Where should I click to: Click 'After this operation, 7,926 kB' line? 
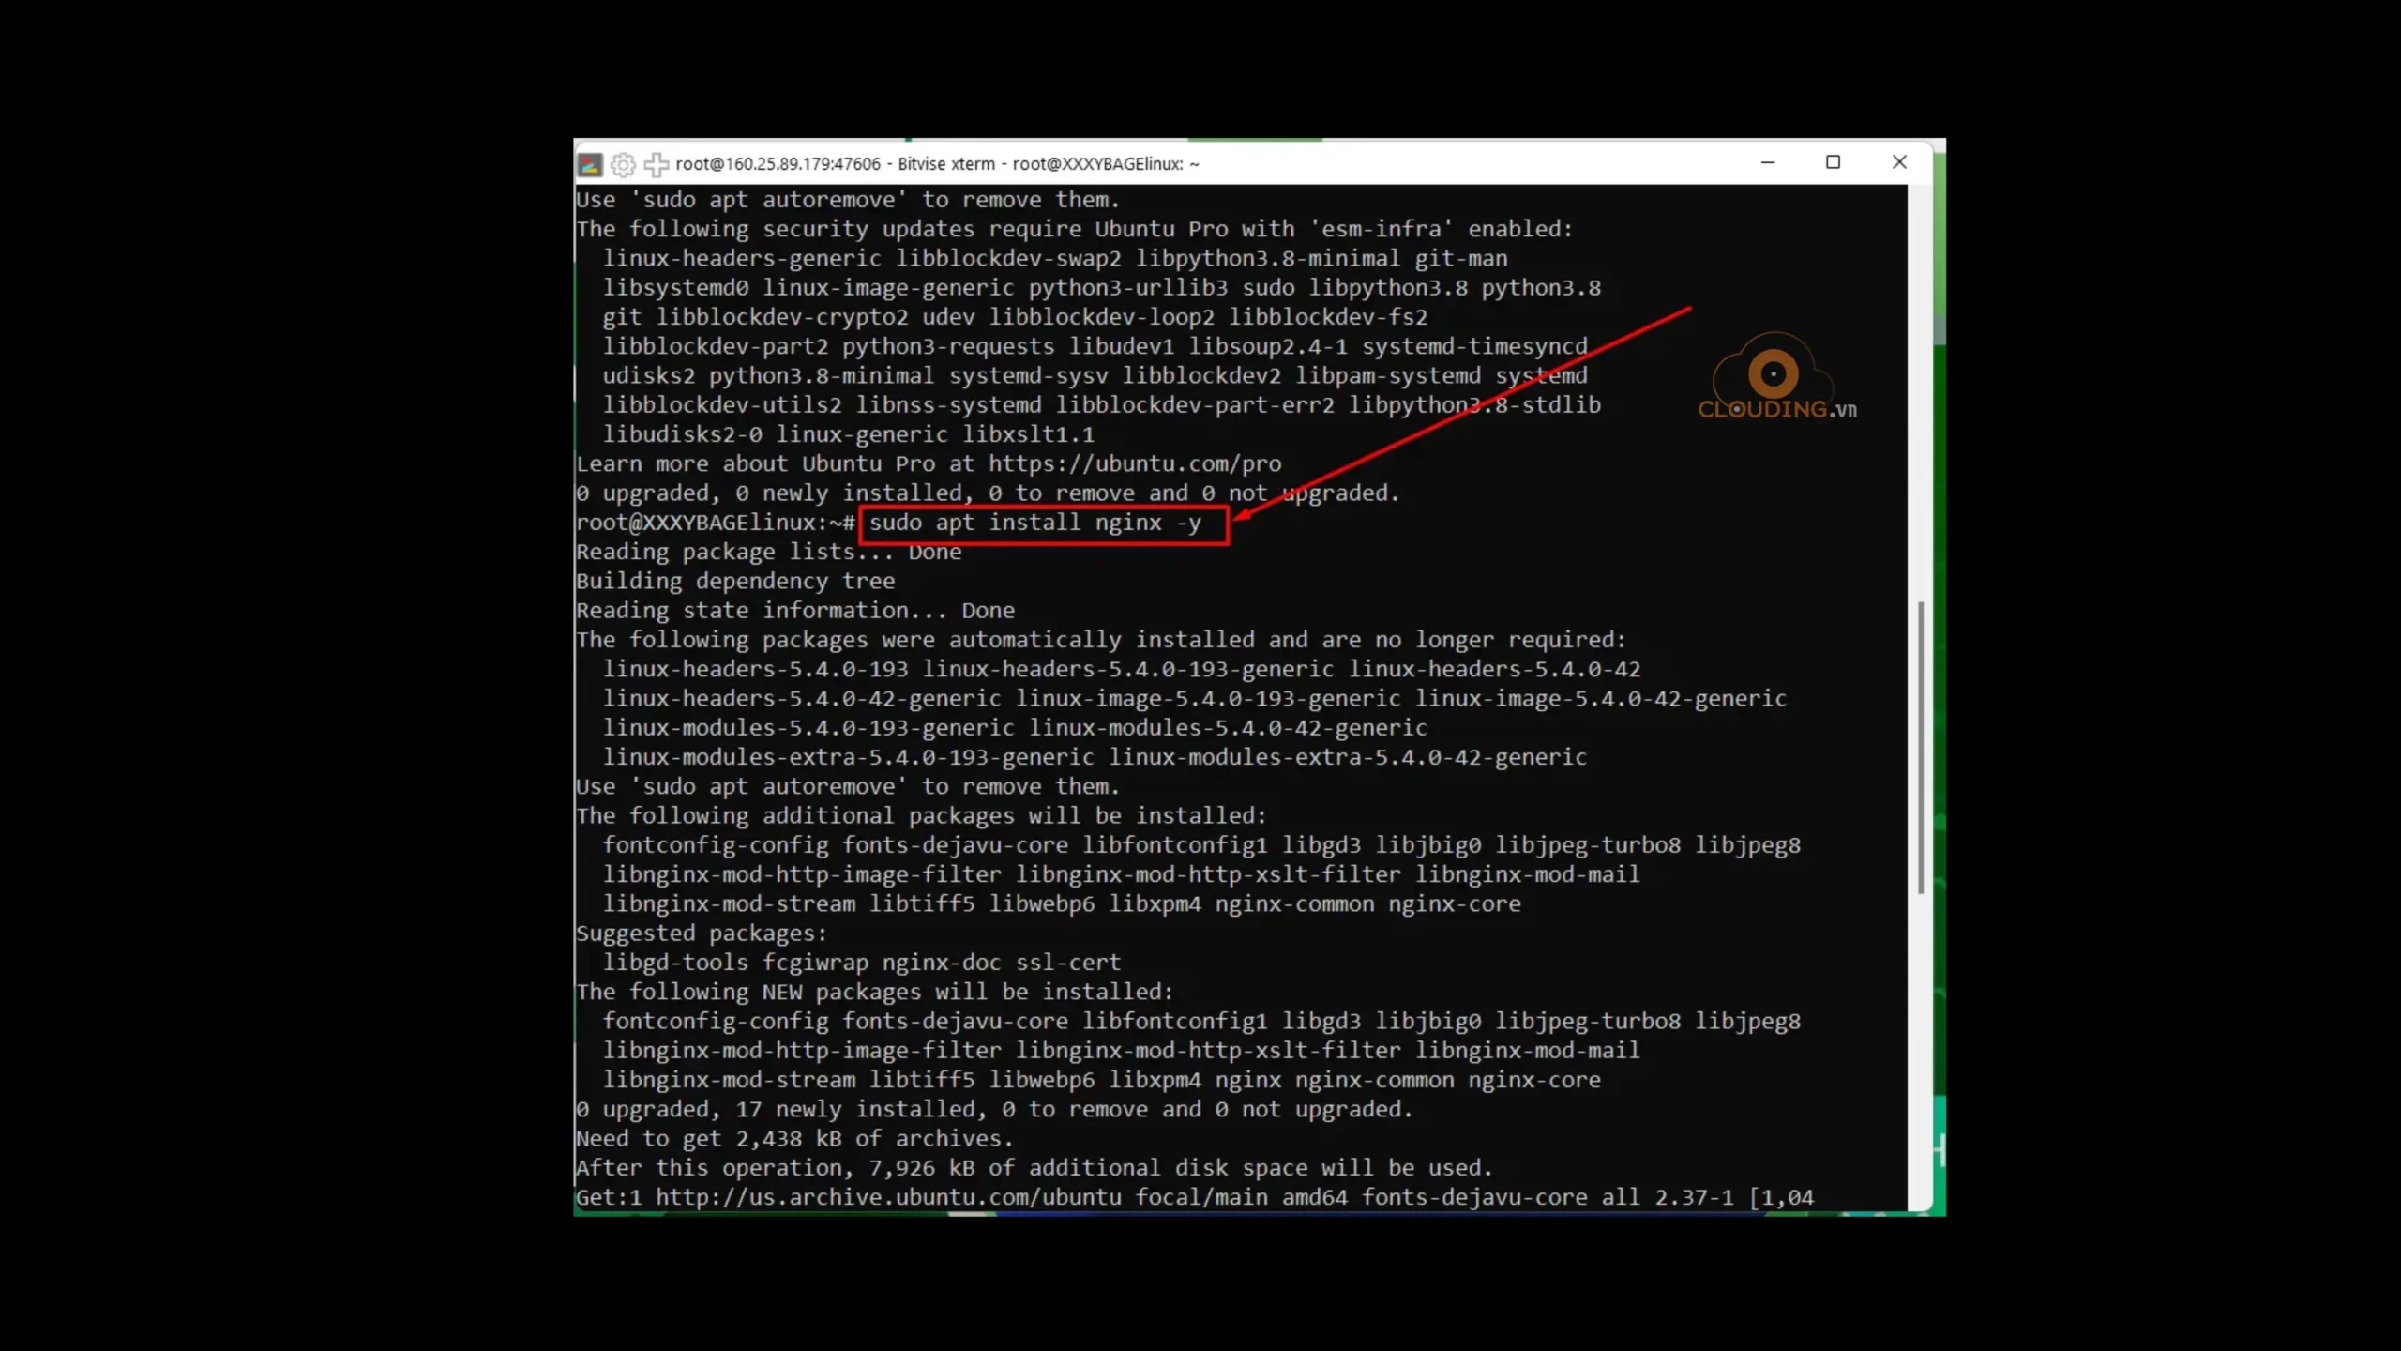tap(1034, 1168)
